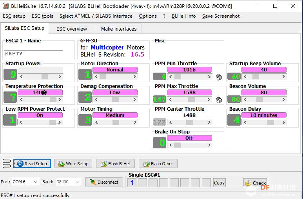Screen dimensions: 303x199
Task: Click the 'ESC#1 setup read successfully' status text
Action: point(35,195)
